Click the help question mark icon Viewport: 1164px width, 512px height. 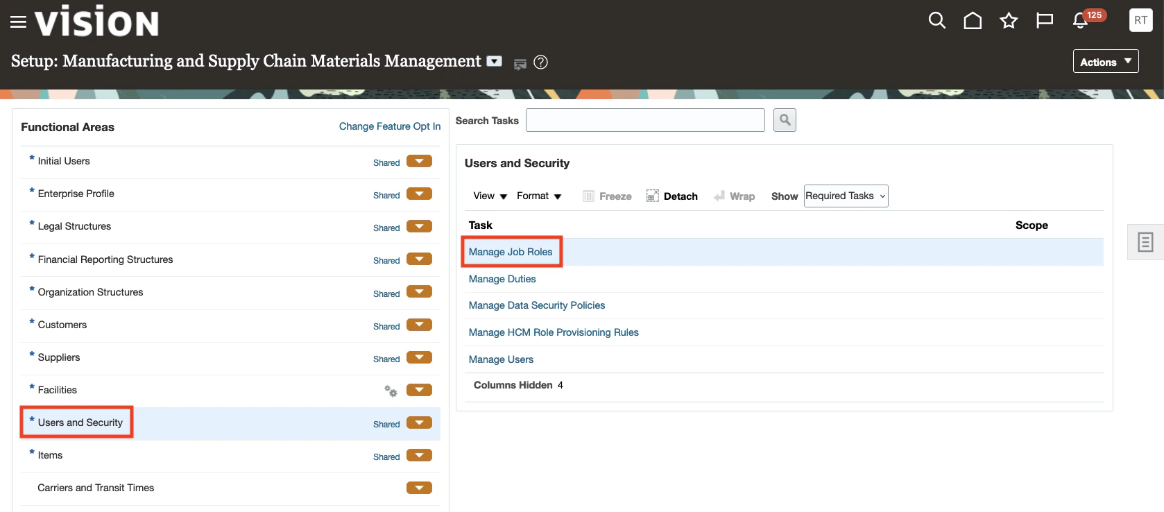tap(541, 62)
